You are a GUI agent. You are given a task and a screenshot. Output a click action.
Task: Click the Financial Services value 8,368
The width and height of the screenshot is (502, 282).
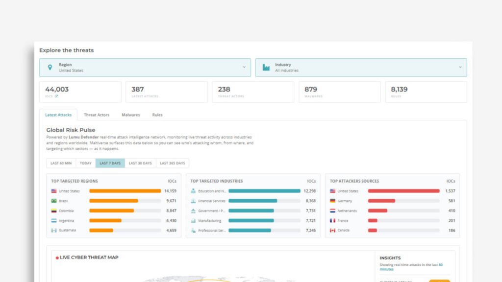tap(310, 201)
